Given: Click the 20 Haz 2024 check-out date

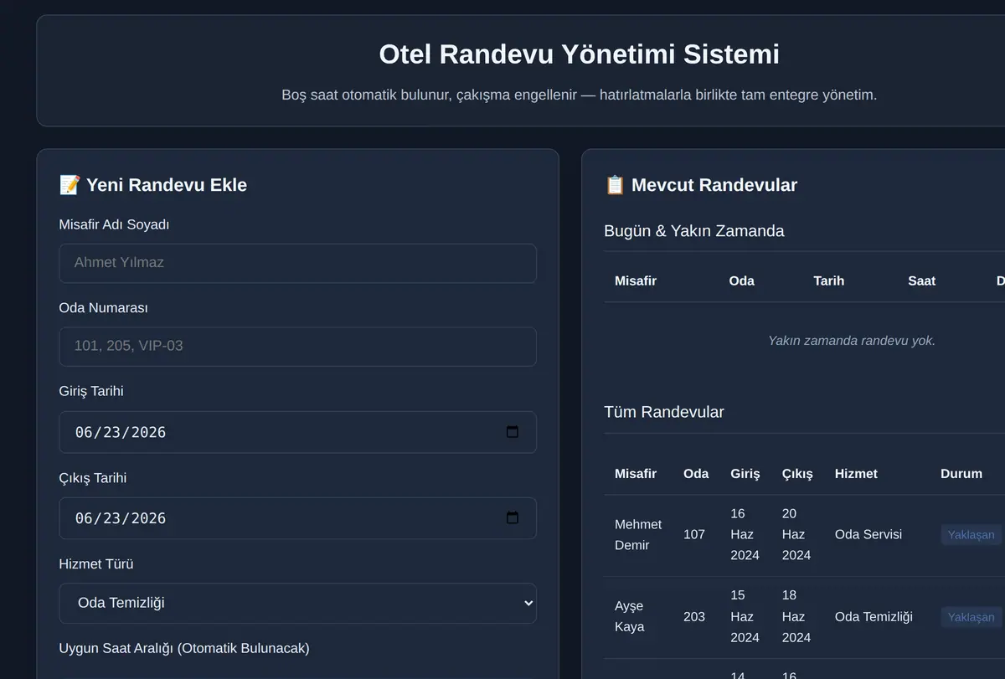Looking at the screenshot, I should [x=796, y=534].
